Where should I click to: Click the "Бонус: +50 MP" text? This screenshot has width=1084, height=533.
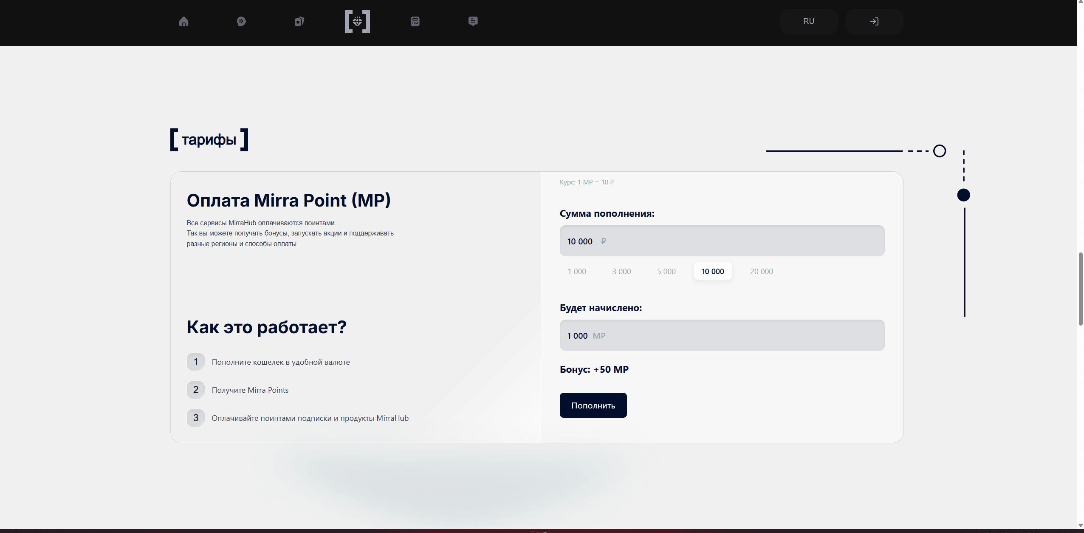pyautogui.click(x=594, y=369)
